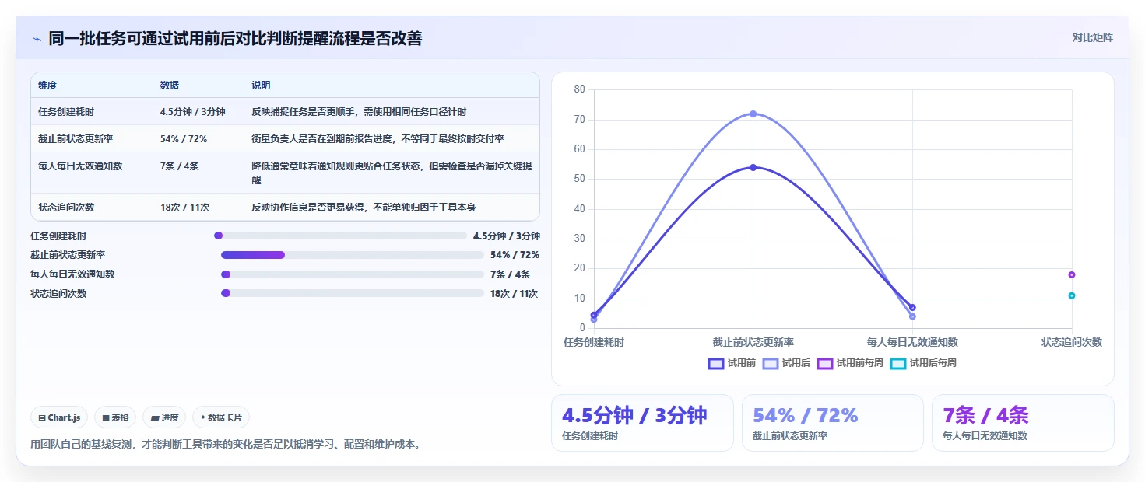This screenshot has height=482, width=1145.
Task: Click the 每人每日无效通知数 x-axis label on chart
Action: tap(912, 342)
